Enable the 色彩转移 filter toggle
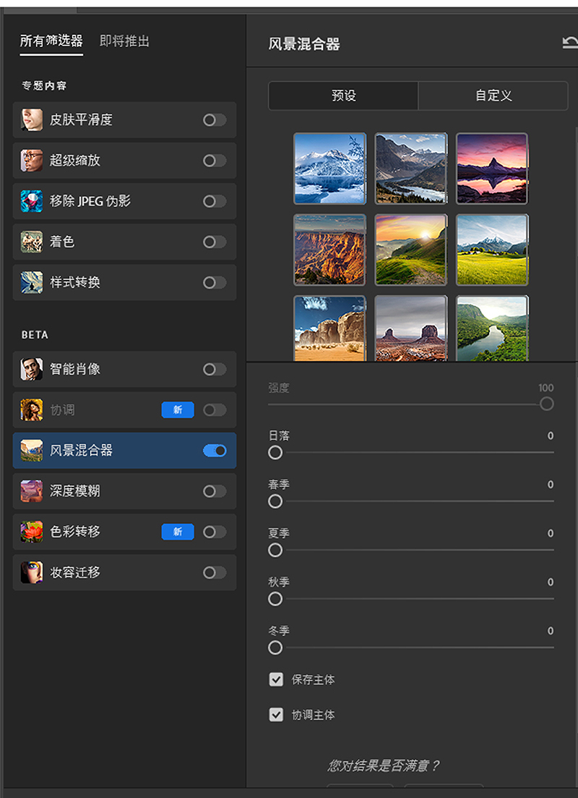 (215, 532)
